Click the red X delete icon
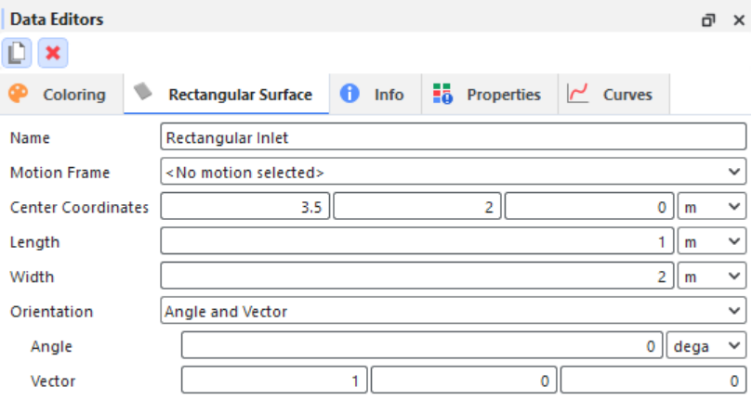Image resolution: width=752 pixels, height=400 pixels. coord(52,53)
